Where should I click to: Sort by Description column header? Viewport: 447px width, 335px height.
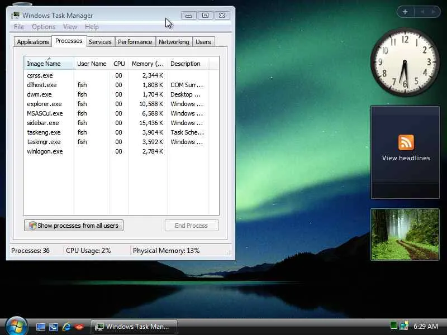188,64
